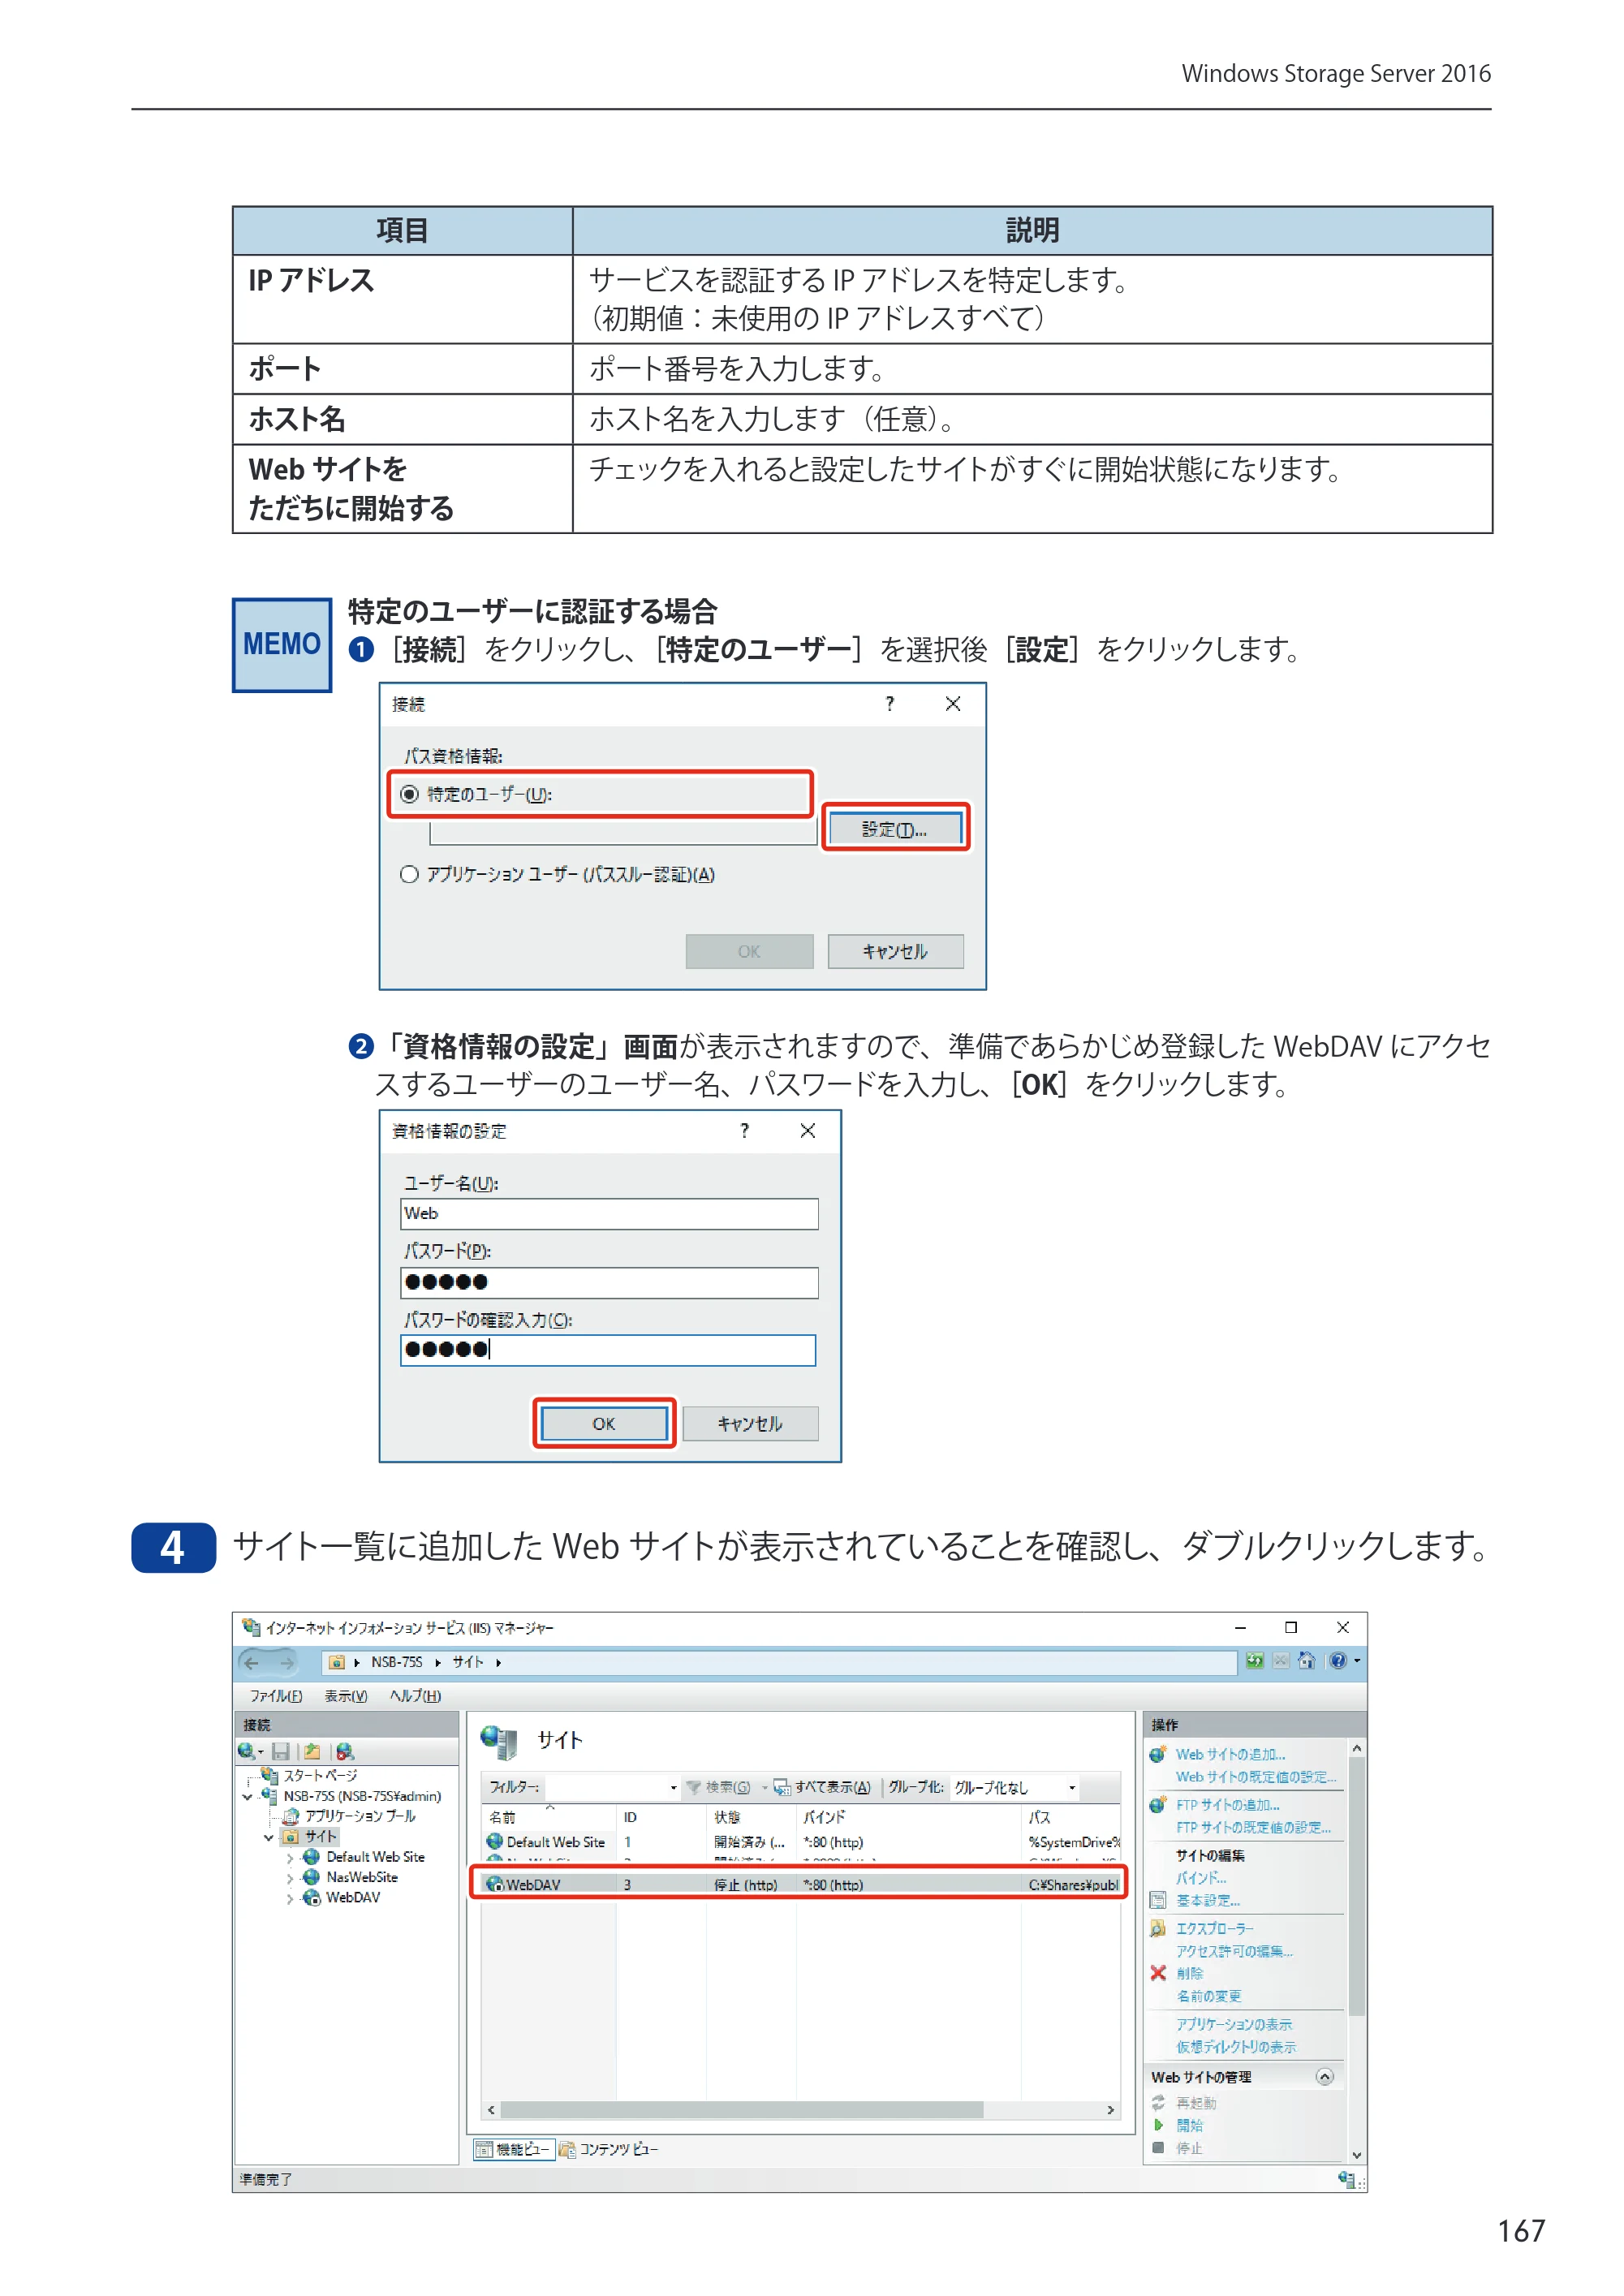Click the バインド... action link

click(1201, 1878)
